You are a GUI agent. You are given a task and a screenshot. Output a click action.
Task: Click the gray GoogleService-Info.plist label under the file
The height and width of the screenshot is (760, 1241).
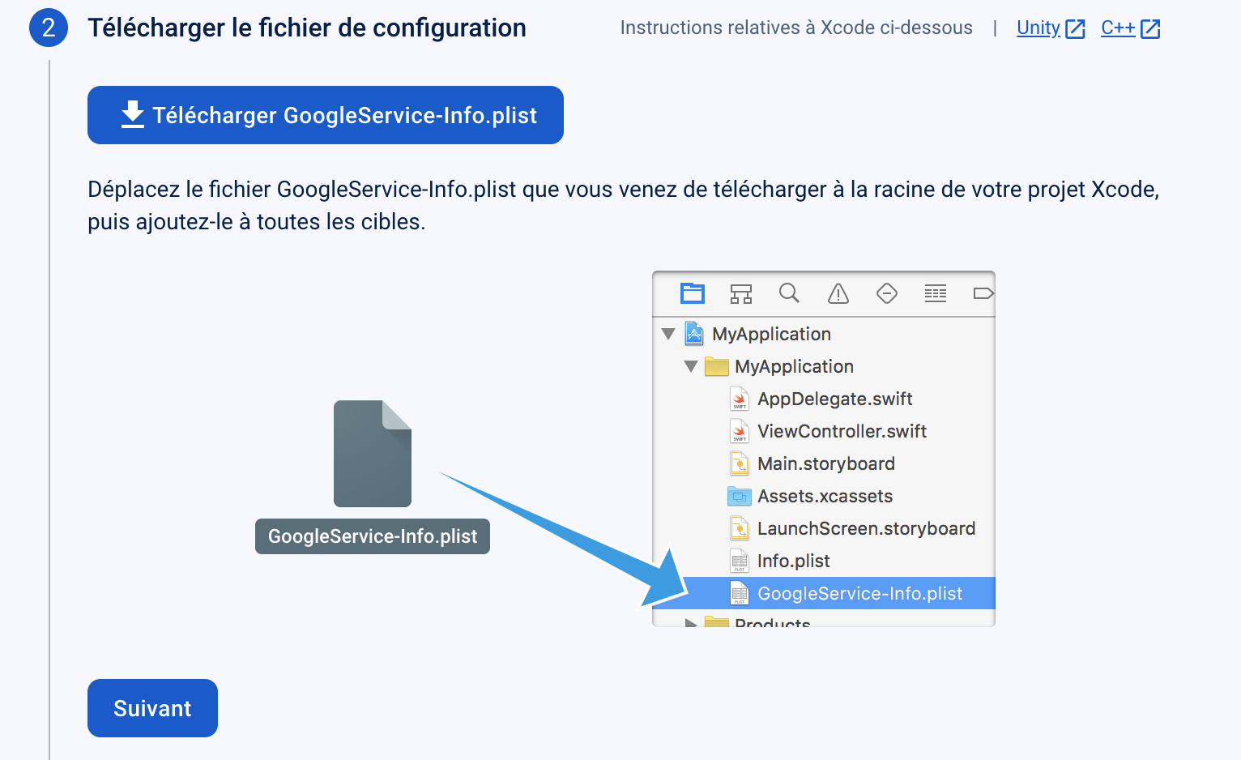(x=373, y=536)
